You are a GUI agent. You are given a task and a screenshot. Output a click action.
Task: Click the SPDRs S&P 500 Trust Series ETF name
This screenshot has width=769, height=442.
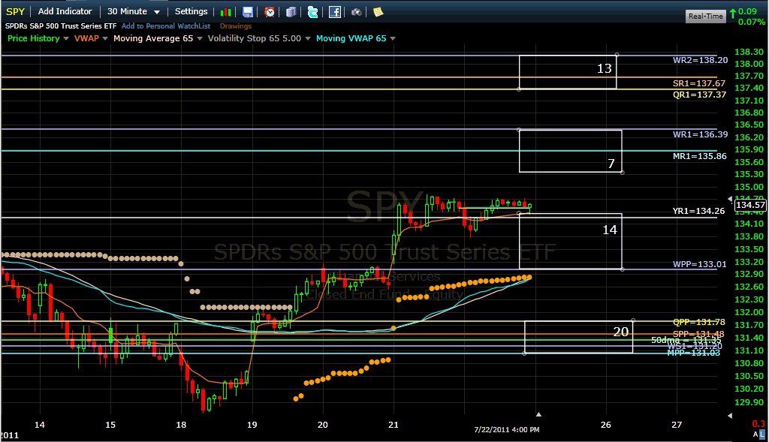[61, 26]
